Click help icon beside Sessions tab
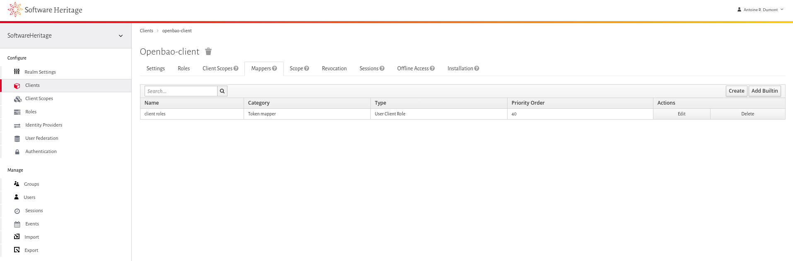 coord(382,68)
